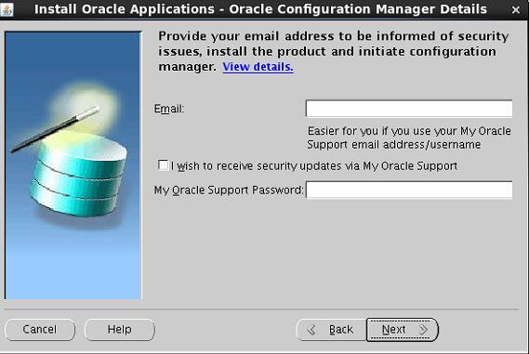This screenshot has width=529, height=354.
Task: Cancel the installation wizard
Action: 40,330
